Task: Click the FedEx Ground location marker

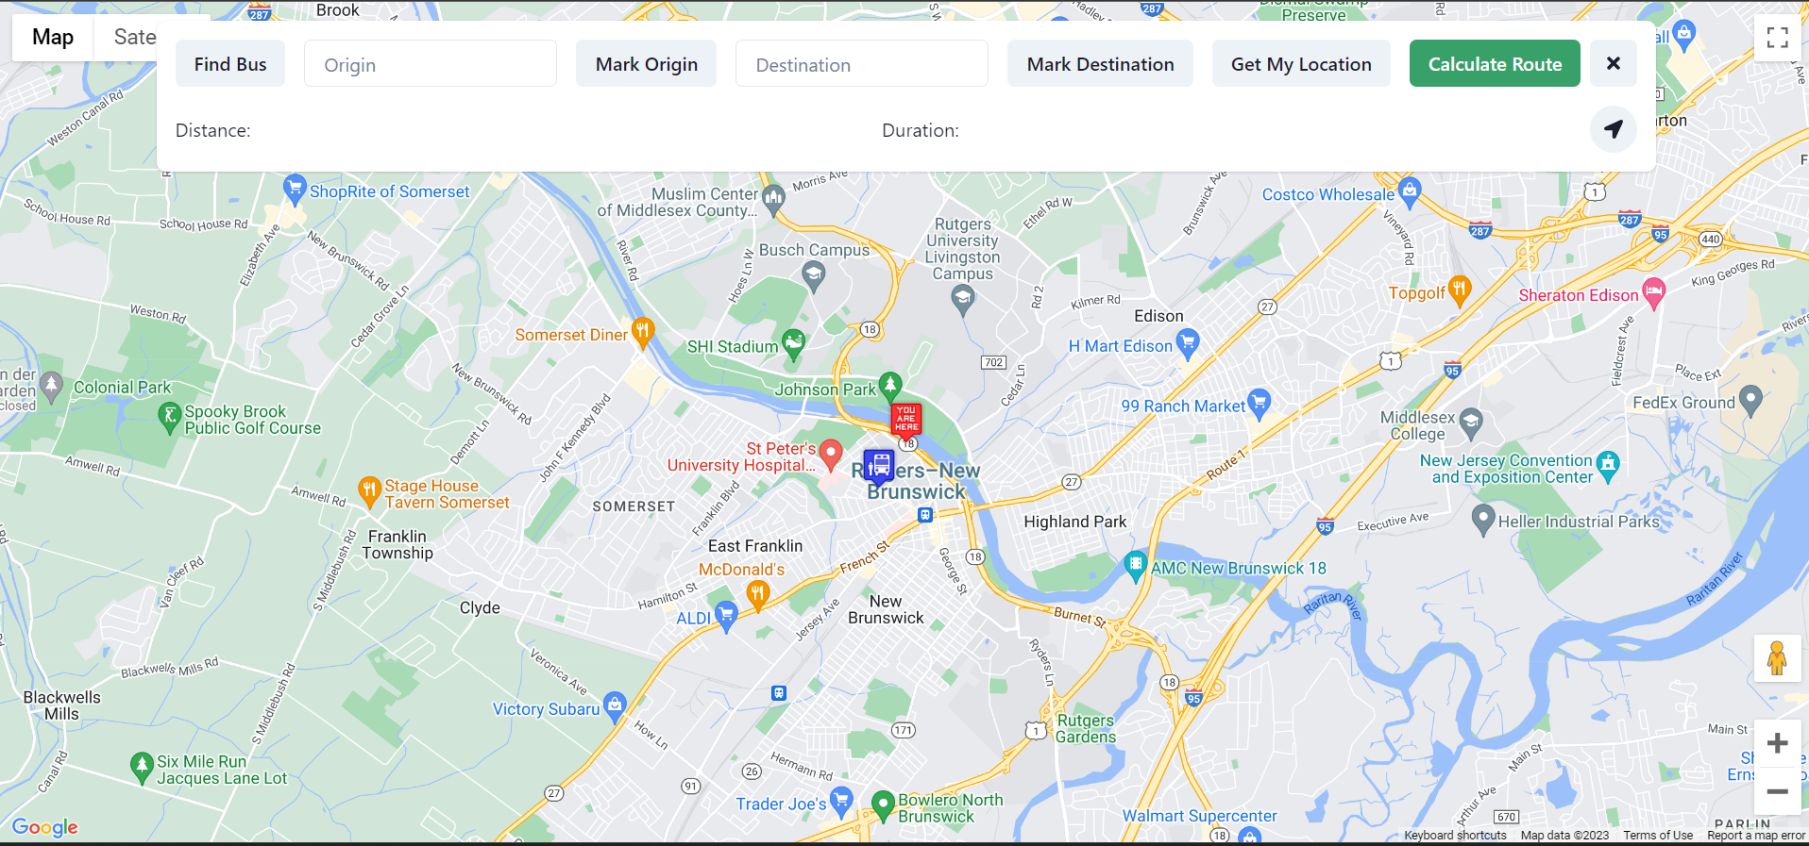Action: 1750,400
